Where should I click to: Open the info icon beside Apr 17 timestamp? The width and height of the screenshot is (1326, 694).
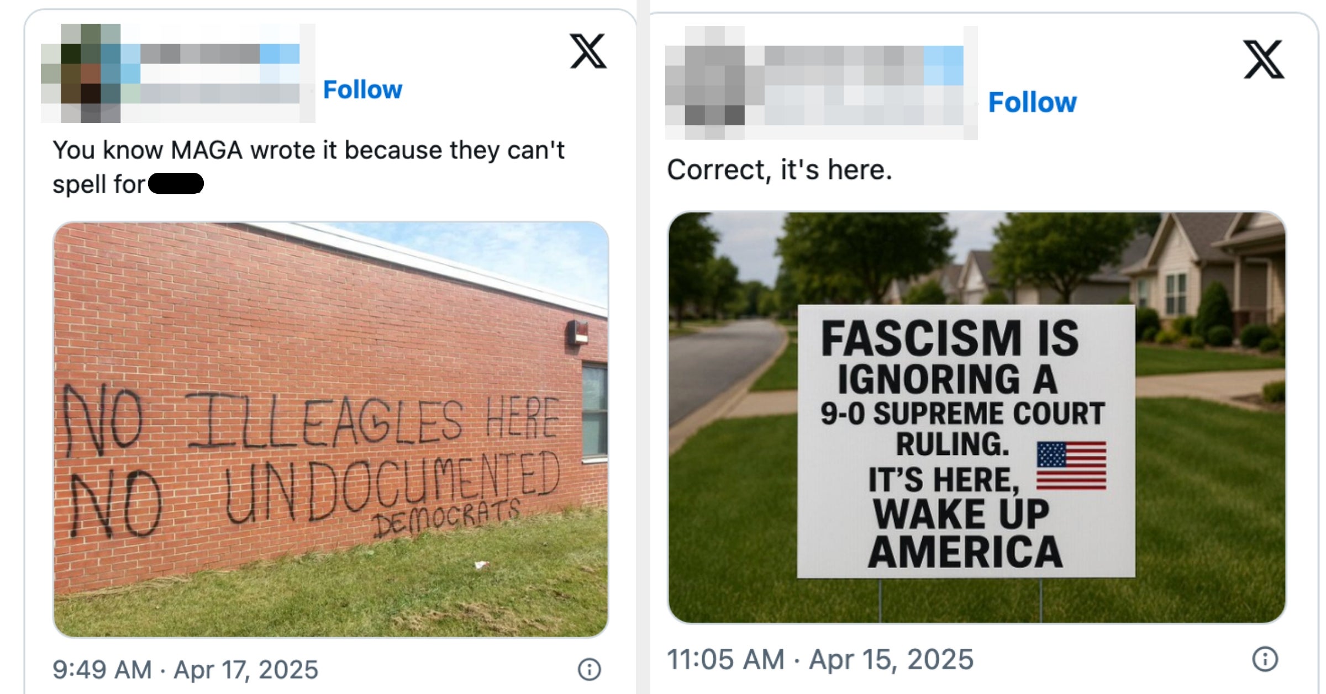pyautogui.click(x=589, y=669)
